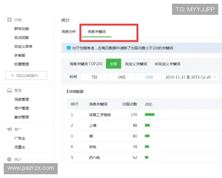Click the 消息关键词 column header

pyautogui.click(x=98, y=104)
